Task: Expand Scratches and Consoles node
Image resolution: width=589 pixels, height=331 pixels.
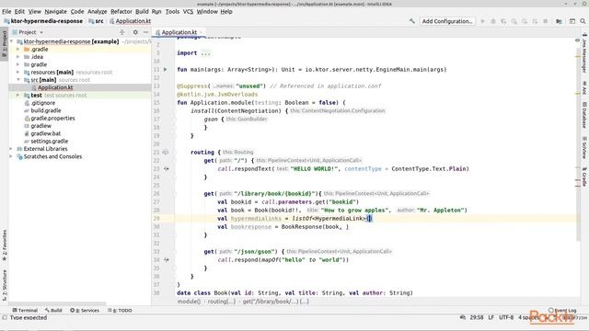Action: point(11,156)
